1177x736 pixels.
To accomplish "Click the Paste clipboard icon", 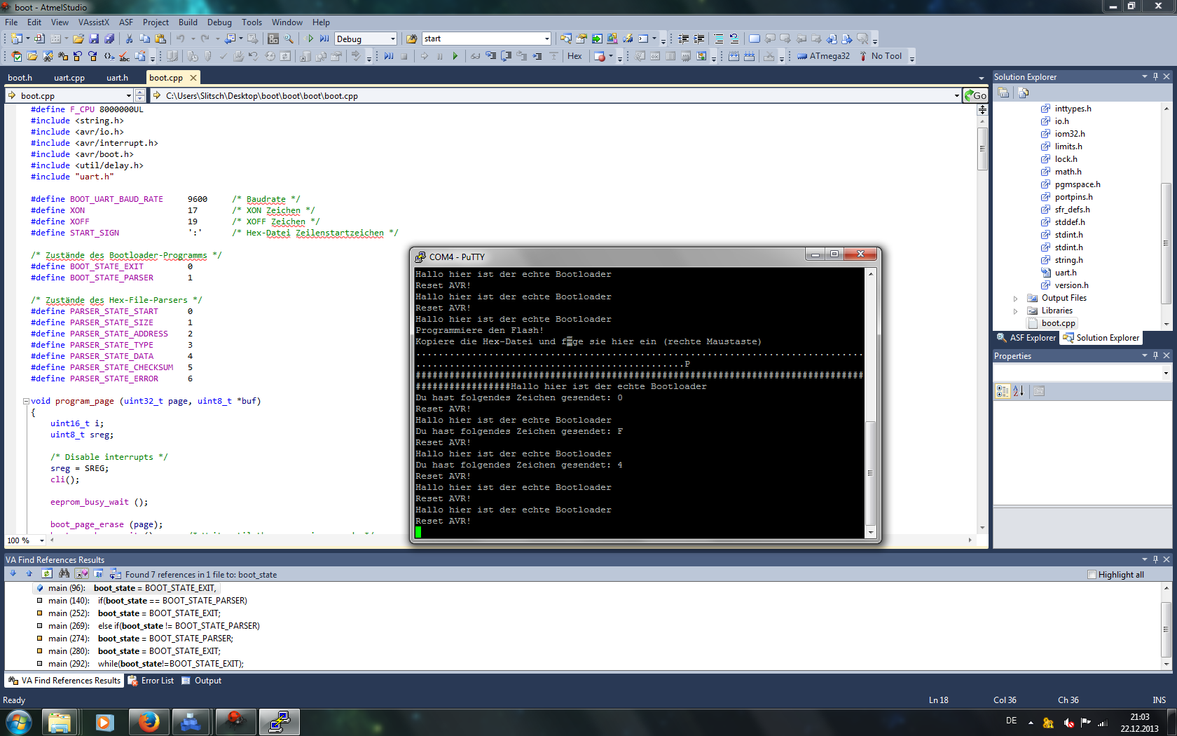I will [x=160, y=39].
